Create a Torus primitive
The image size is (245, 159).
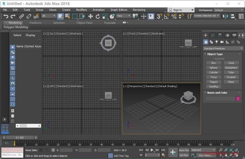(213, 77)
